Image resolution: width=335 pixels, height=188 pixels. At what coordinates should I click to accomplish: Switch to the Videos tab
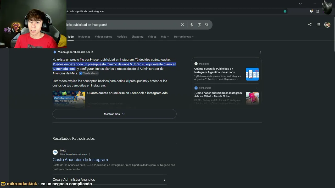point(152,37)
